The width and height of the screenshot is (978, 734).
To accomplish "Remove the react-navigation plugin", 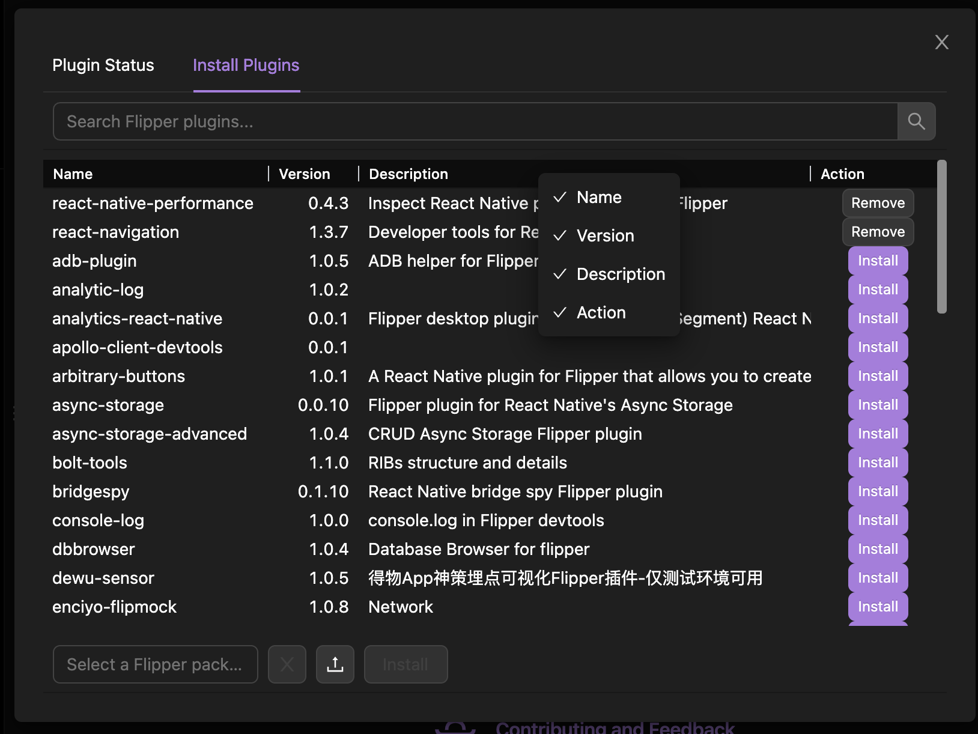I will [878, 232].
